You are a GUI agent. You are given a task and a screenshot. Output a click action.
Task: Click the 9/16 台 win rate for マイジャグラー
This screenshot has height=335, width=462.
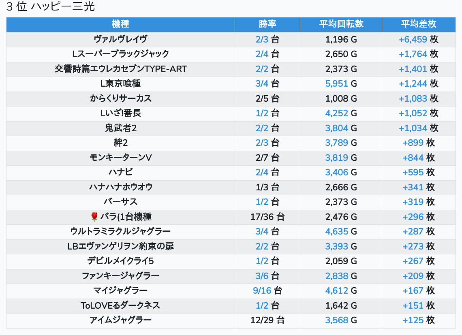coord(267,290)
